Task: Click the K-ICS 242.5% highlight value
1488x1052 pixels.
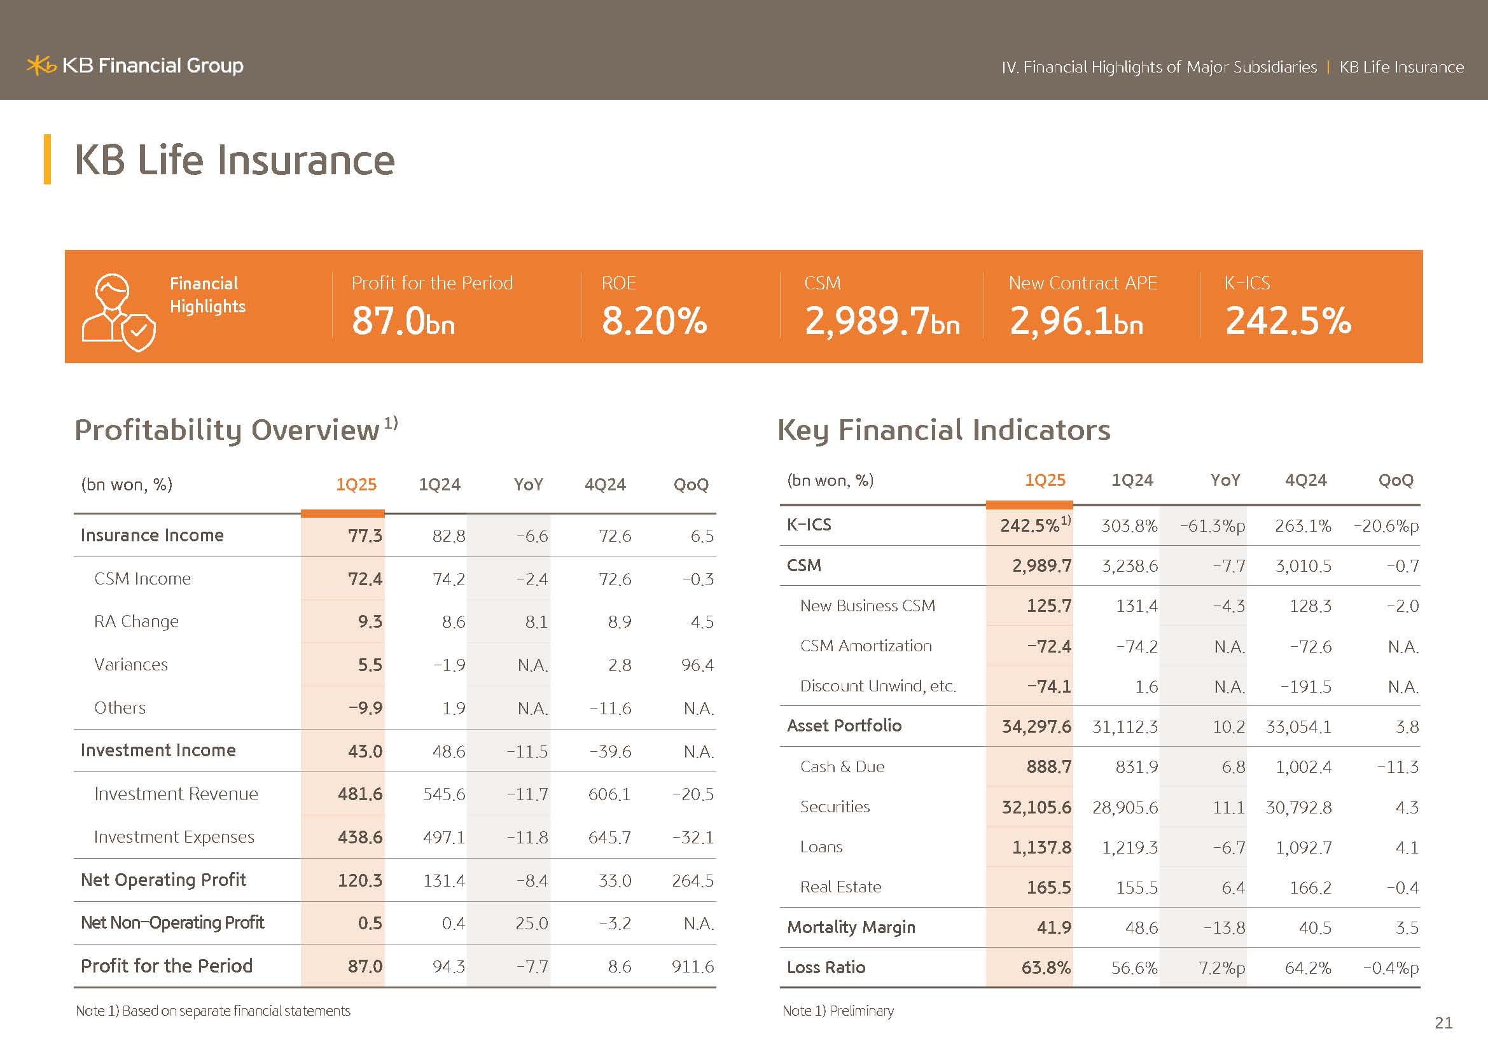Action: (1288, 321)
